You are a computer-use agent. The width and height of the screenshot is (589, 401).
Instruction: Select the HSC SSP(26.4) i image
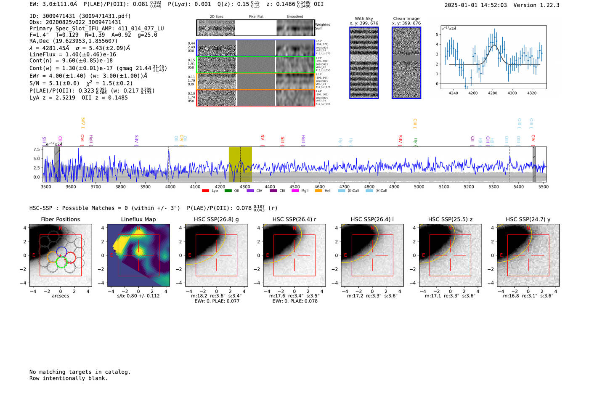pyautogui.click(x=372, y=255)
